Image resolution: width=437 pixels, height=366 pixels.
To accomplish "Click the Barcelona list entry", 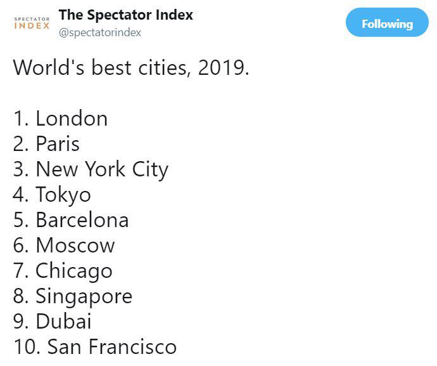I will 71,219.
